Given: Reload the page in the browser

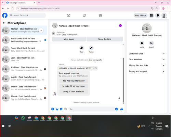Looking at the screenshot, I should click(13, 9).
